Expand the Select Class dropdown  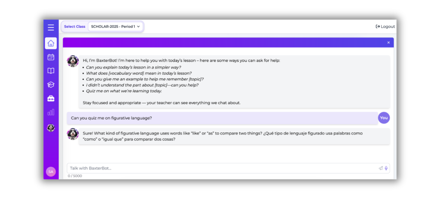click(115, 27)
